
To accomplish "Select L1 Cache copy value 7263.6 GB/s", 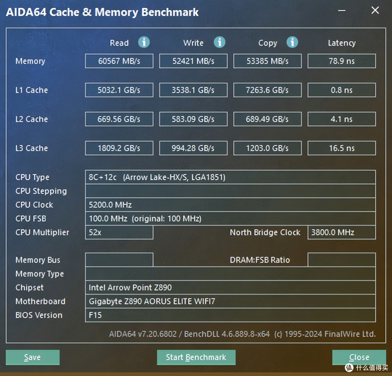I will [x=268, y=90].
